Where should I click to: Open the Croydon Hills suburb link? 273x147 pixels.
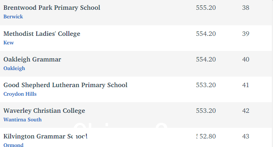coord(20,94)
